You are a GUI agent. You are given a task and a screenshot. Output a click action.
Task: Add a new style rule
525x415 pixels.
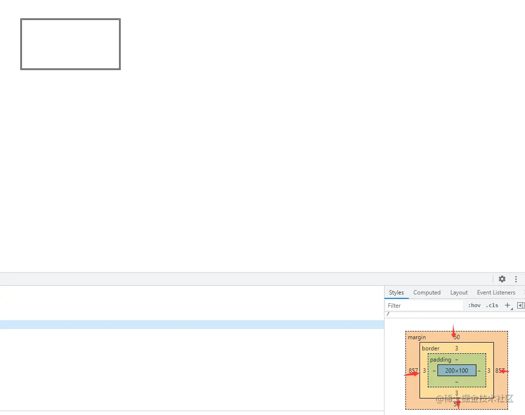(507, 305)
